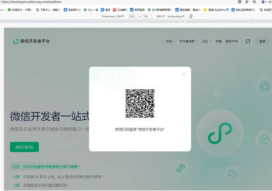Open the 微信支付 bookmark
Viewport: 272px width, 191px height.
[20, 10]
